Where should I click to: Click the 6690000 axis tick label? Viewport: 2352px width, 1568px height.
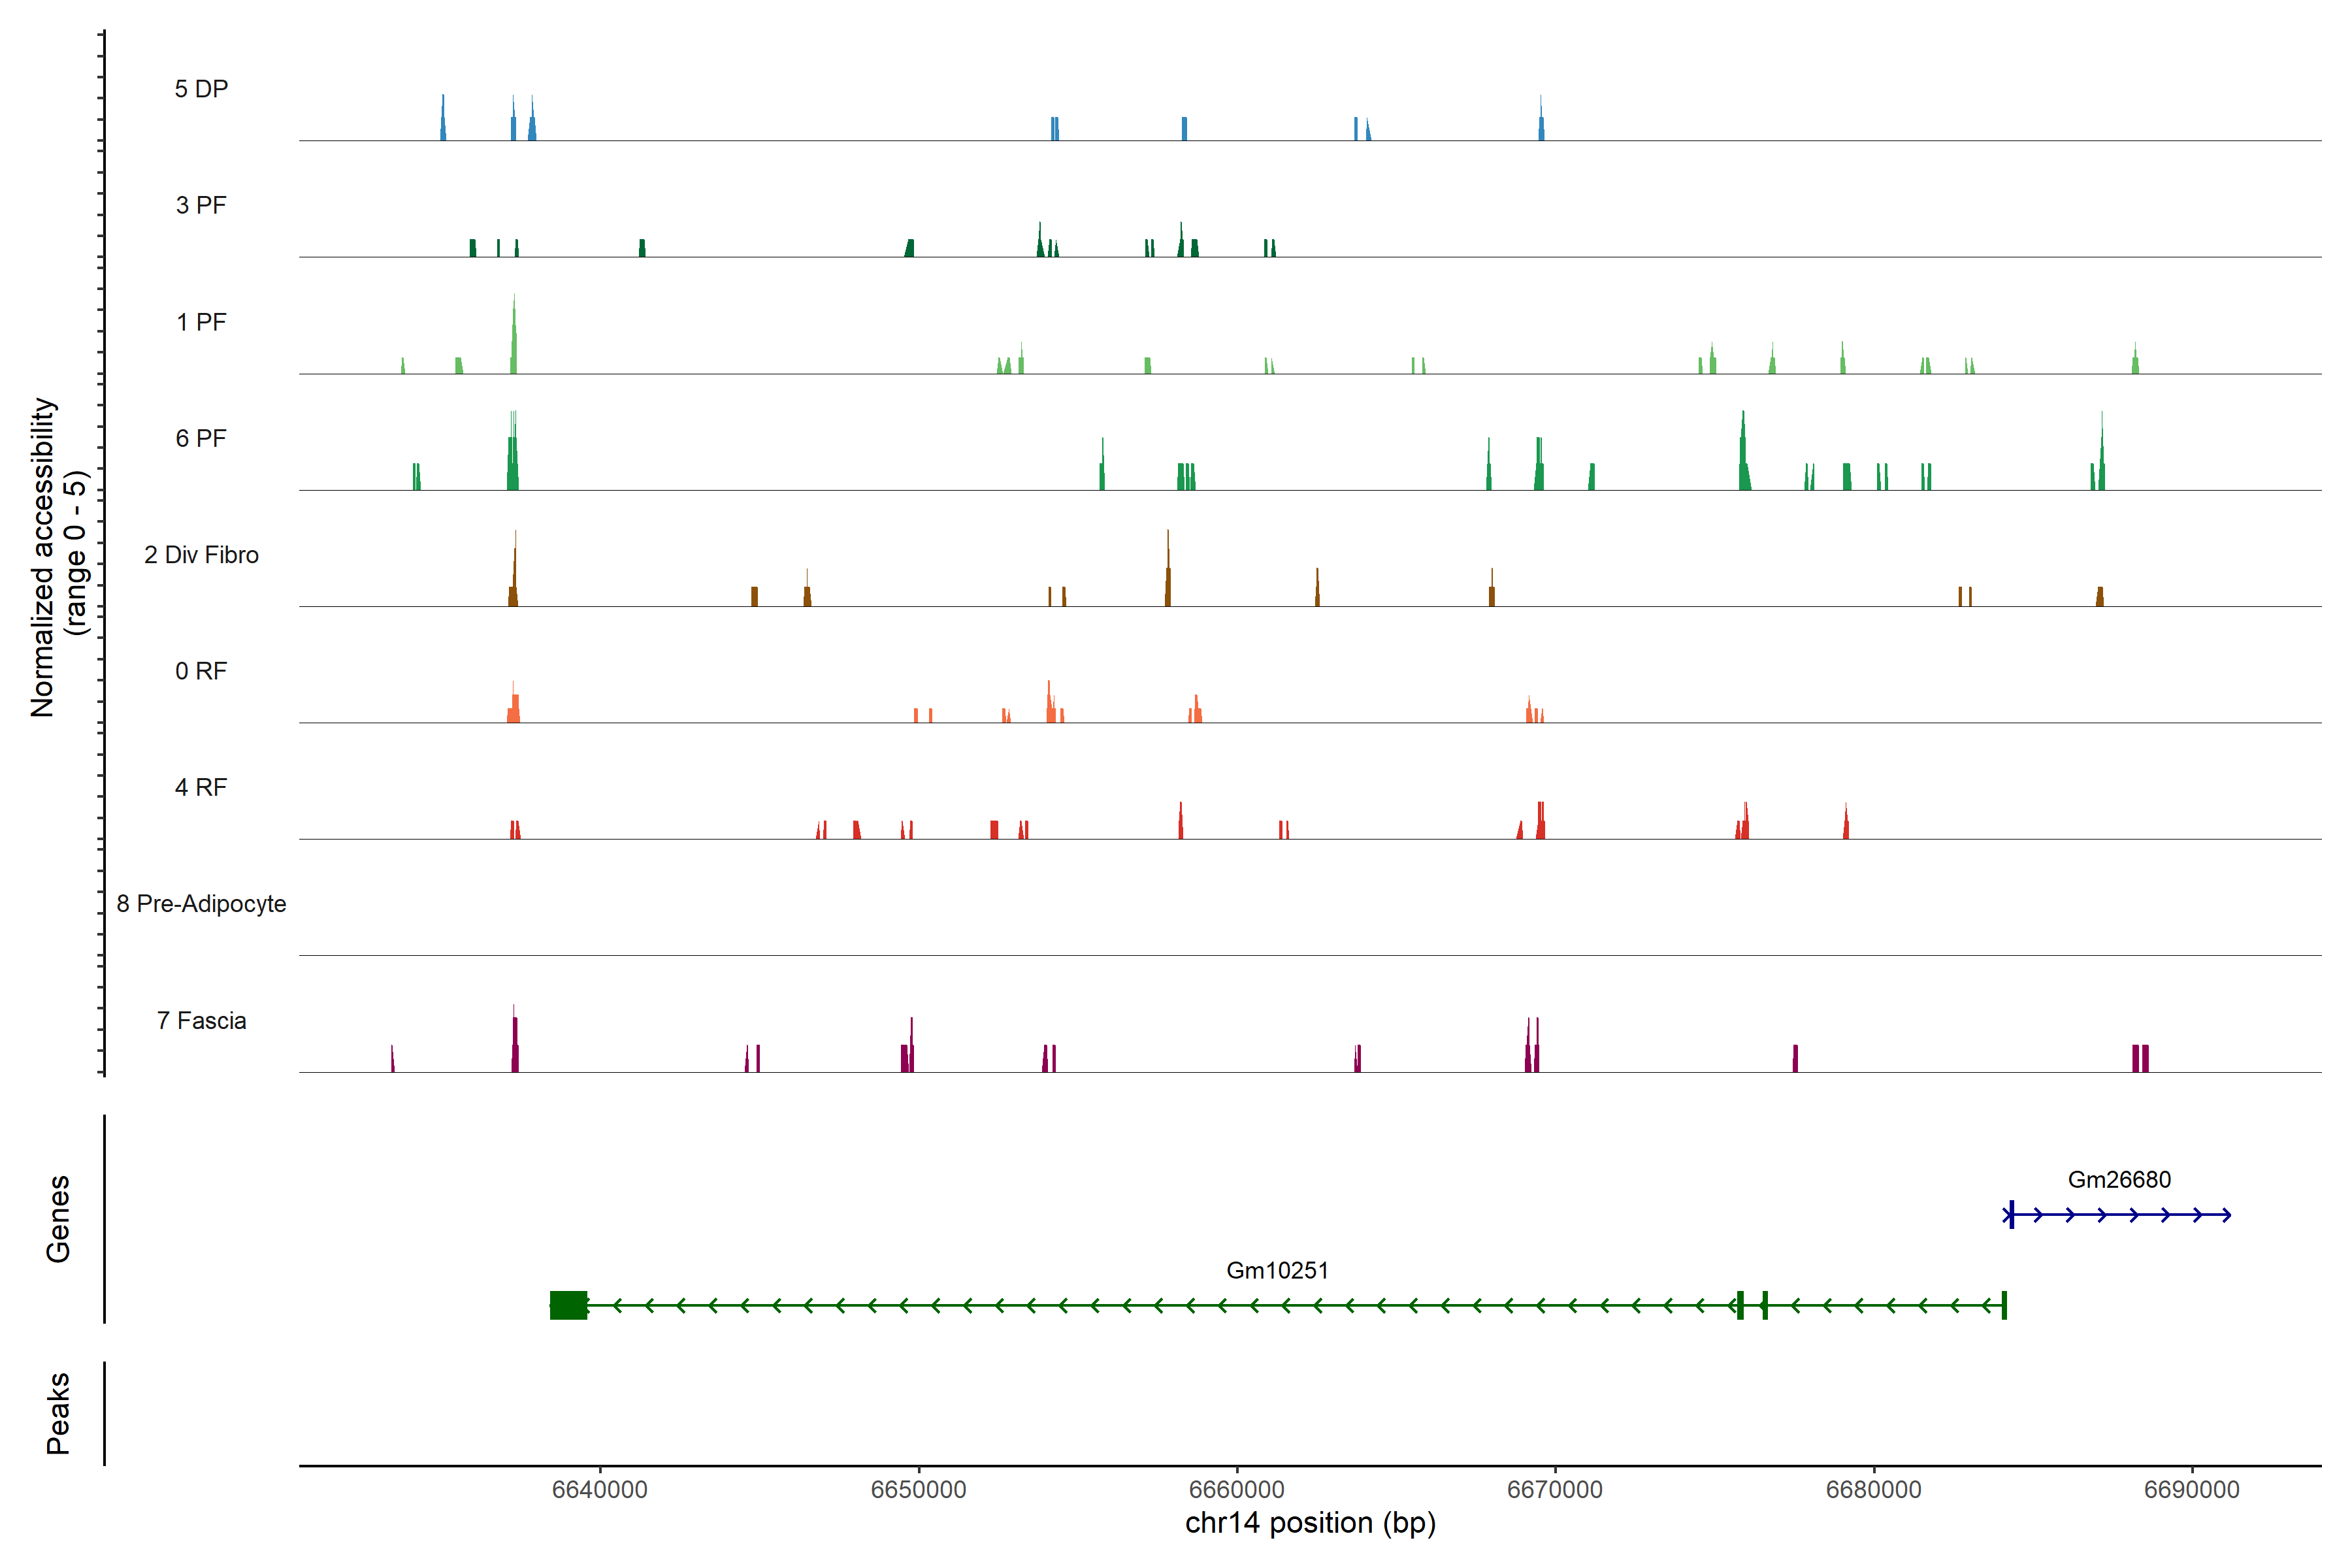pyautogui.click(x=2192, y=1489)
